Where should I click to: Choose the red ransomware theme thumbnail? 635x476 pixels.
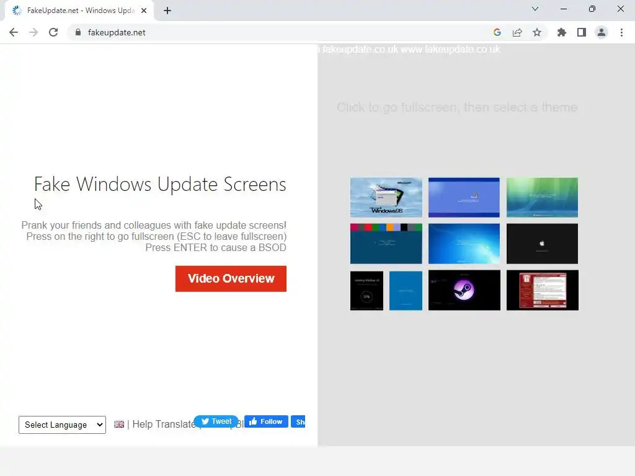click(x=542, y=290)
